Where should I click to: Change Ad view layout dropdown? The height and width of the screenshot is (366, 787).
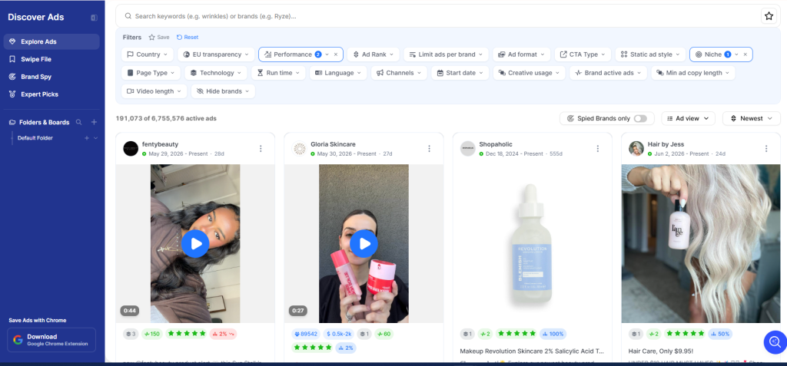(688, 118)
